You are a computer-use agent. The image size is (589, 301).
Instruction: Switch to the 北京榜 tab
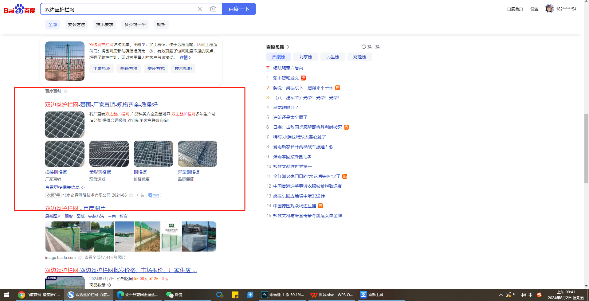click(x=305, y=57)
